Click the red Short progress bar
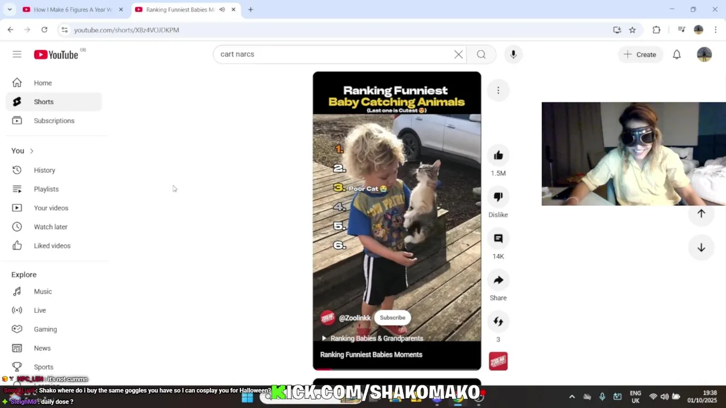This screenshot has height=408, width=726. pos(397,369)
